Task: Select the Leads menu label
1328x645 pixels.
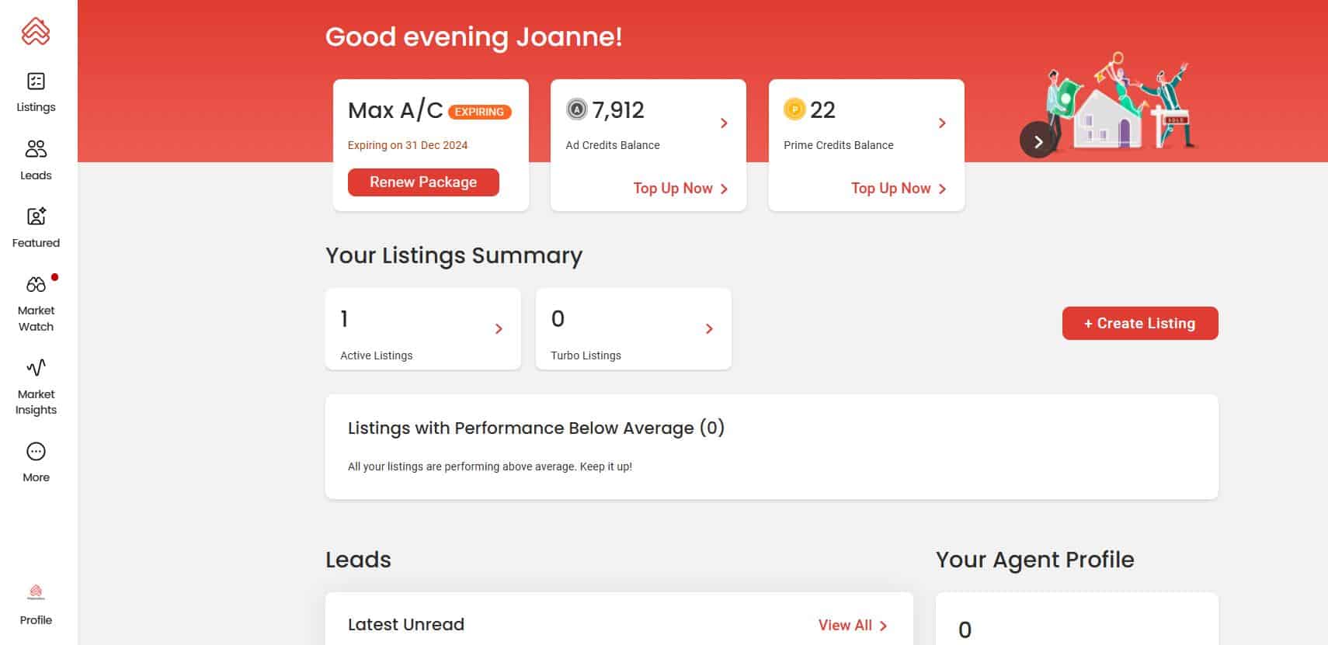Action: click(36, 175)
